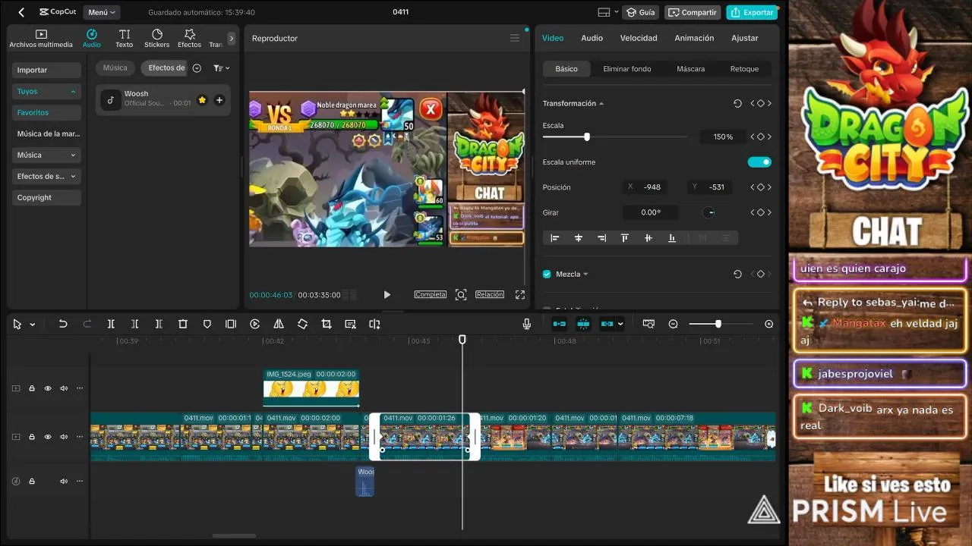Click the Importar button
The width and height of the screenshot is (972, 546).
(x=46, y=70)
